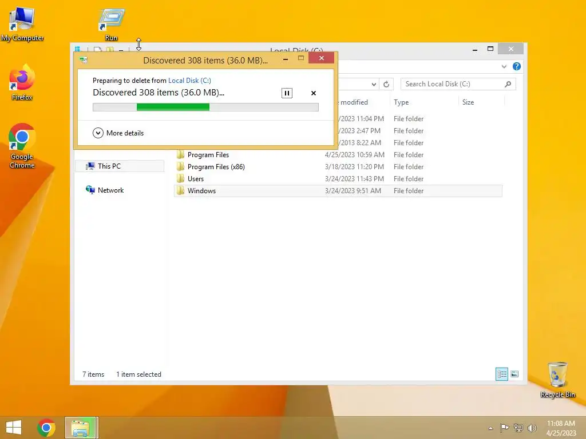
Task: Open the Windows Start button
Action: click(x=14, y=428)
